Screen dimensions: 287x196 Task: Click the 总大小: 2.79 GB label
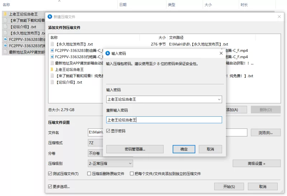pos(61,110)
